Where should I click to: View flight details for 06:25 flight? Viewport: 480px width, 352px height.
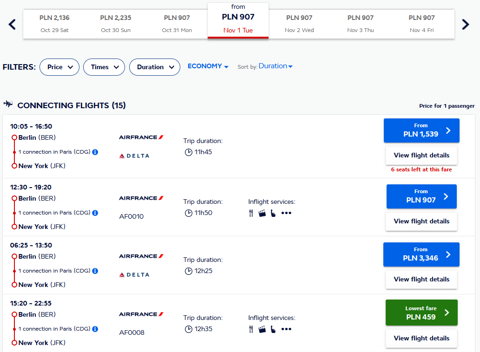coord(421,280)
